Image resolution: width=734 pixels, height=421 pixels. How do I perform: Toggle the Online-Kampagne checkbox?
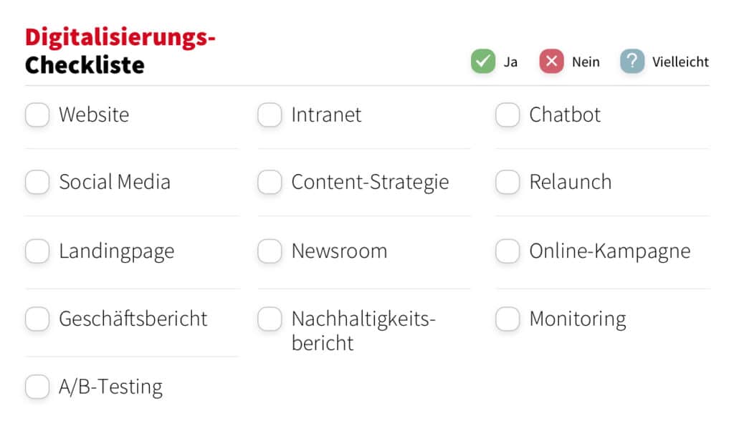point(507,251)
